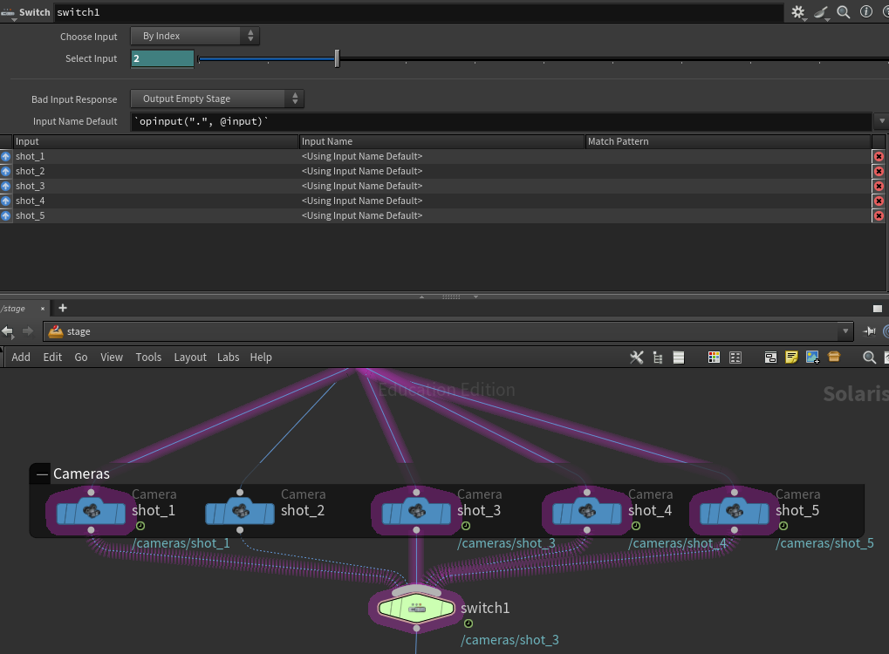Click the find node magnifier in network toolbar
The image size is (889, 654).
coord(869,358)
